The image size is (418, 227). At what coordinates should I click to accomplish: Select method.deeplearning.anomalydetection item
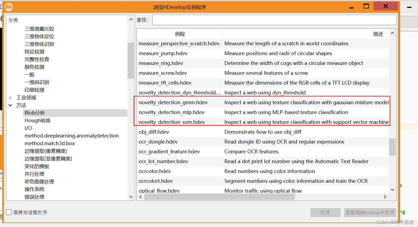pyautogui.click(x=72, y=136)
